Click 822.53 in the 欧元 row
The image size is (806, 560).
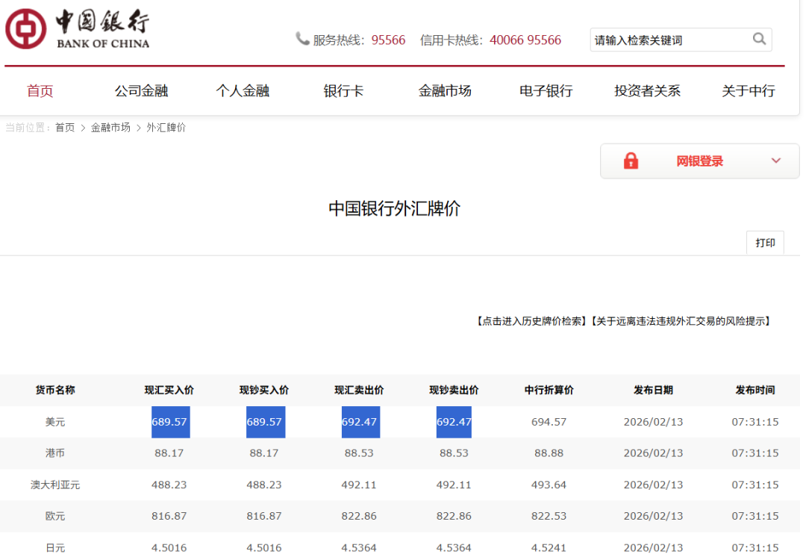[x=549, y=516]
